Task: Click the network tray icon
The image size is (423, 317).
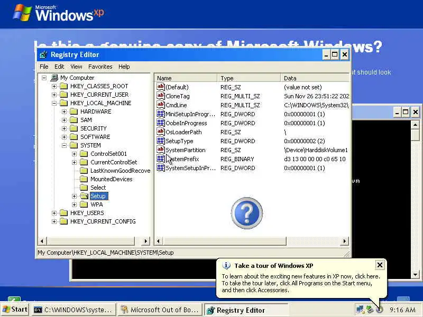Action: (360, 310)
